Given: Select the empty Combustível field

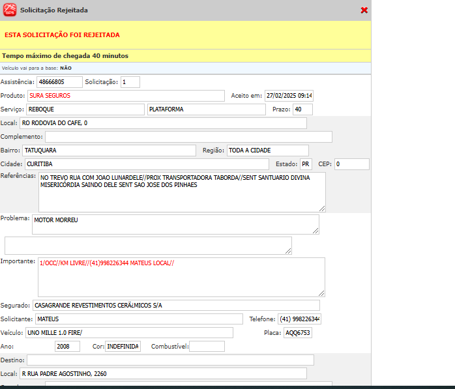Looking at the screenshot, I should (x=207, y=347).
